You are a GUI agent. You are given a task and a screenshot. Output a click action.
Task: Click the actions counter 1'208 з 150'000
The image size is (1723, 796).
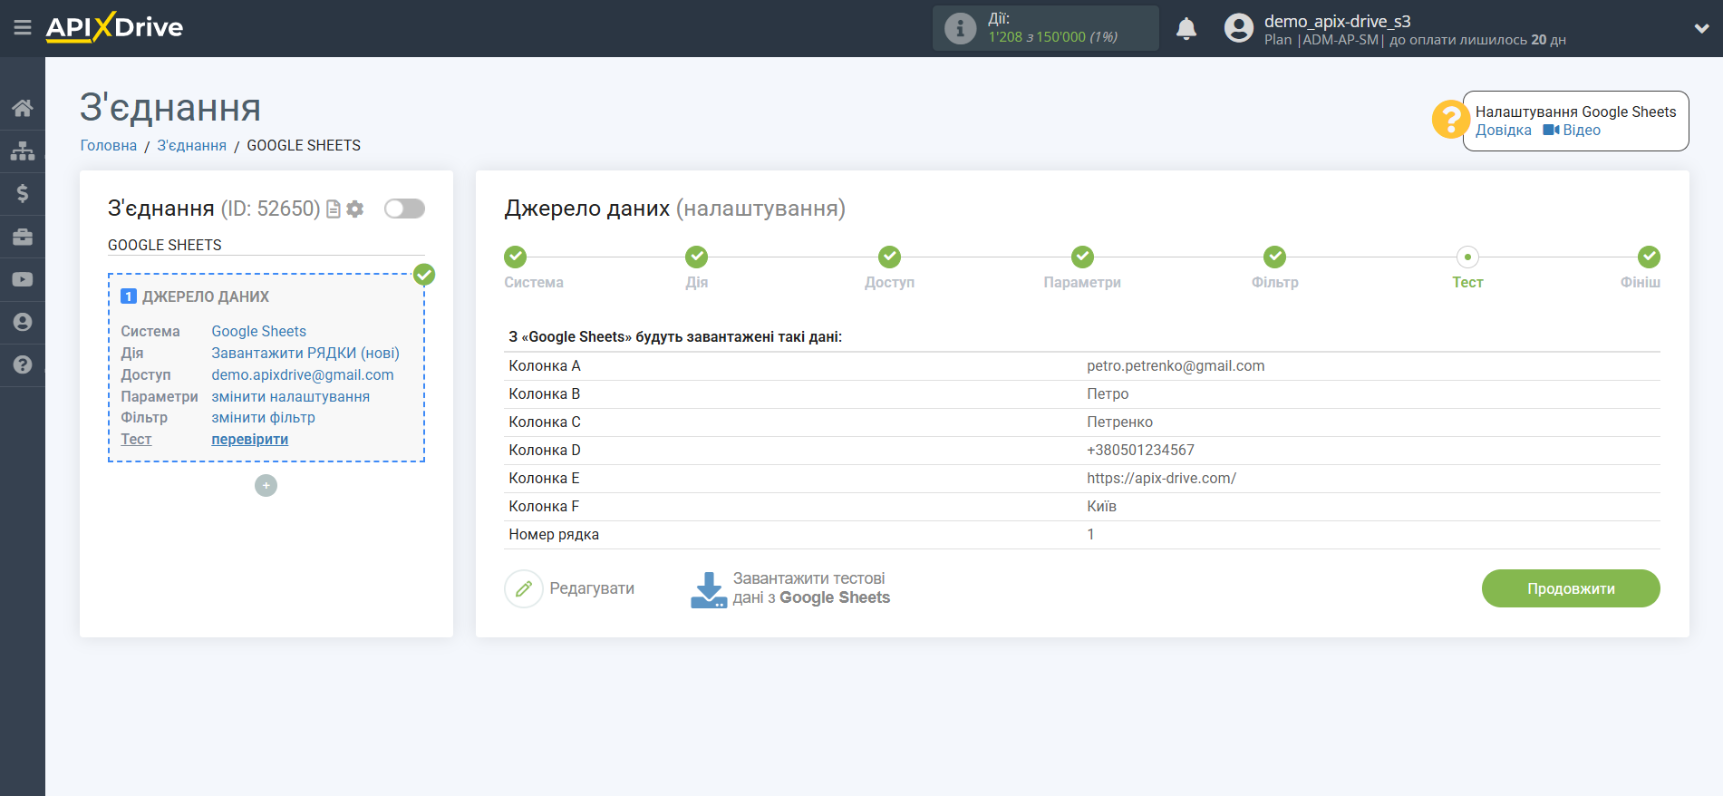[x=1052, y=37]
